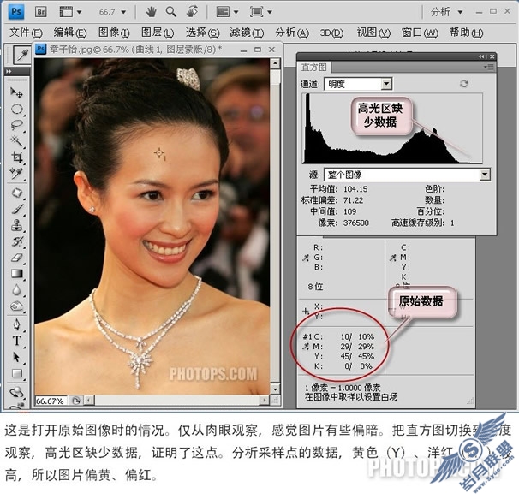Launch Bridge with the Br icon

[x=41, y=12]
